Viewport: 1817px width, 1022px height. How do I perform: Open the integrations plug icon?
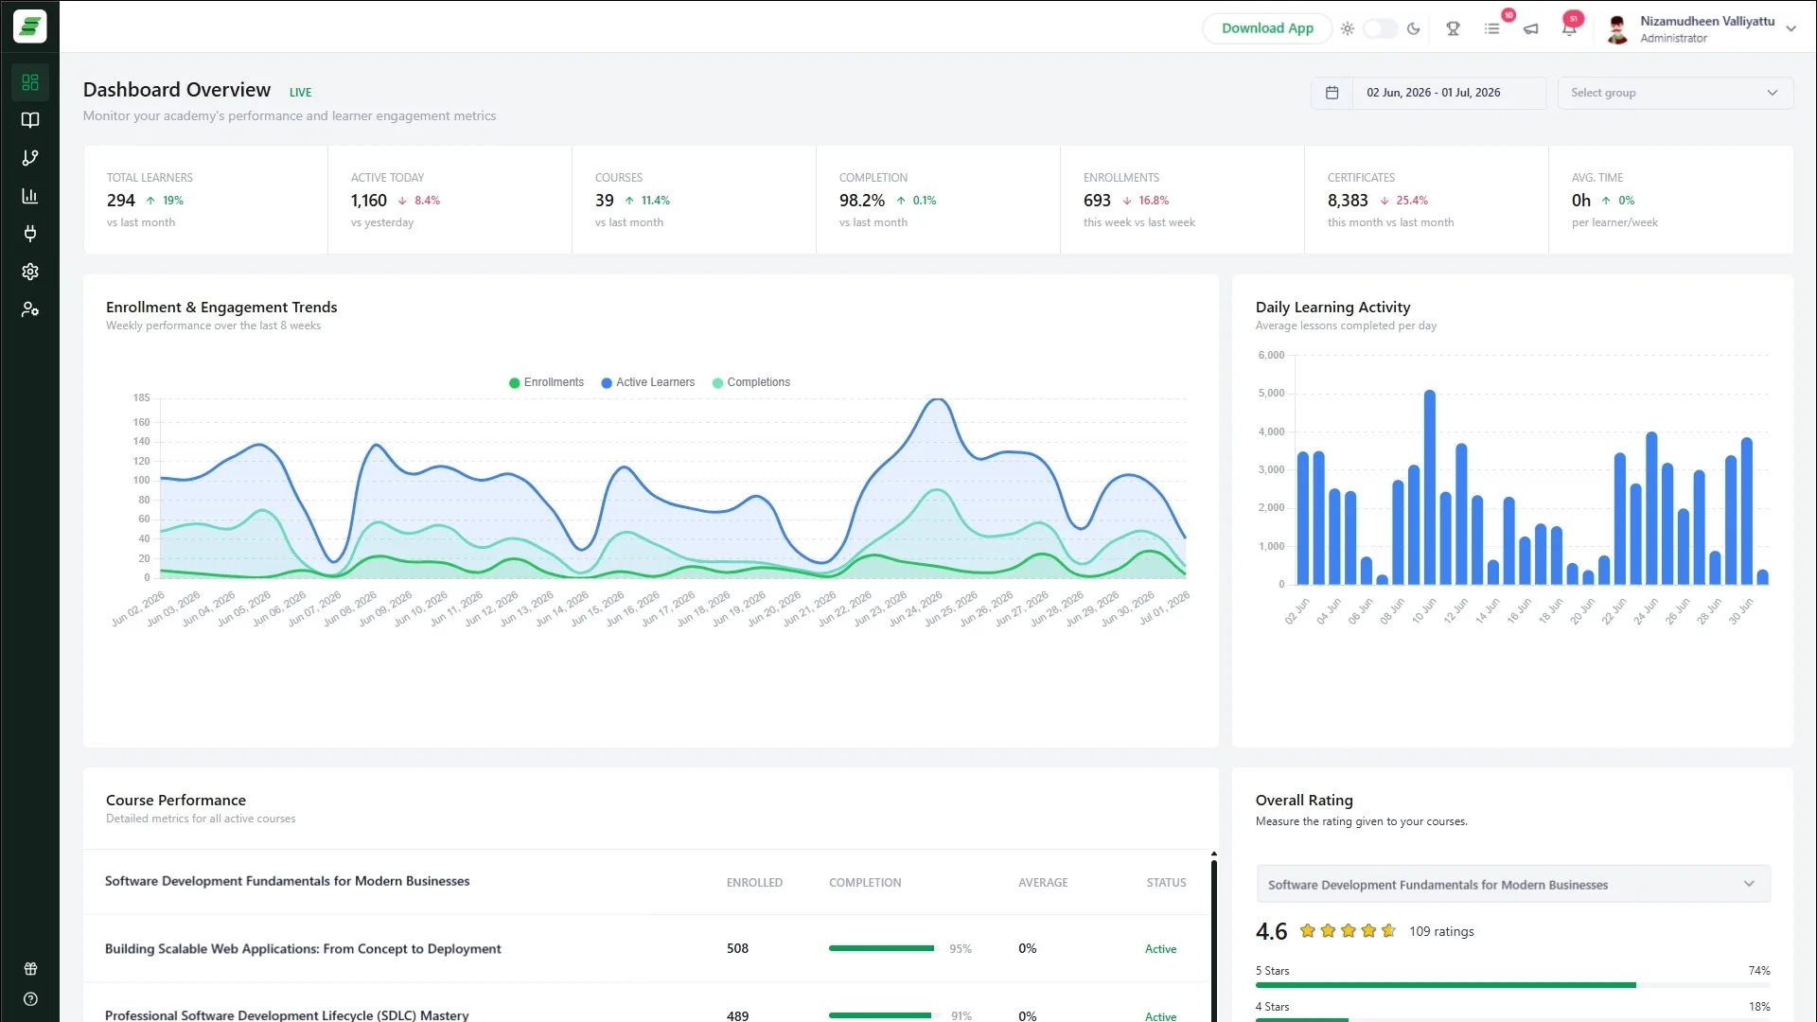(x=30, y=234)
